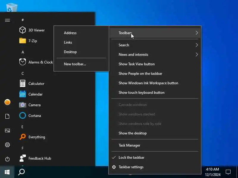Select the Toolbars menu entry

(155, 33)
